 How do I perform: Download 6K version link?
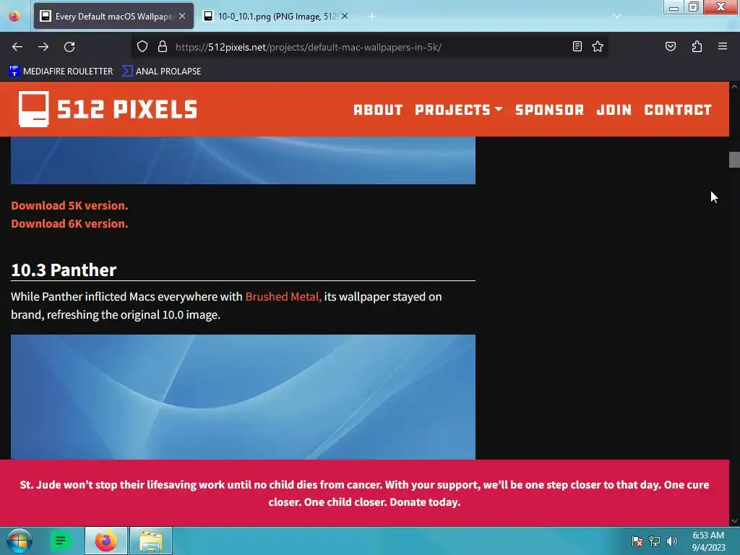coord(70,224)
